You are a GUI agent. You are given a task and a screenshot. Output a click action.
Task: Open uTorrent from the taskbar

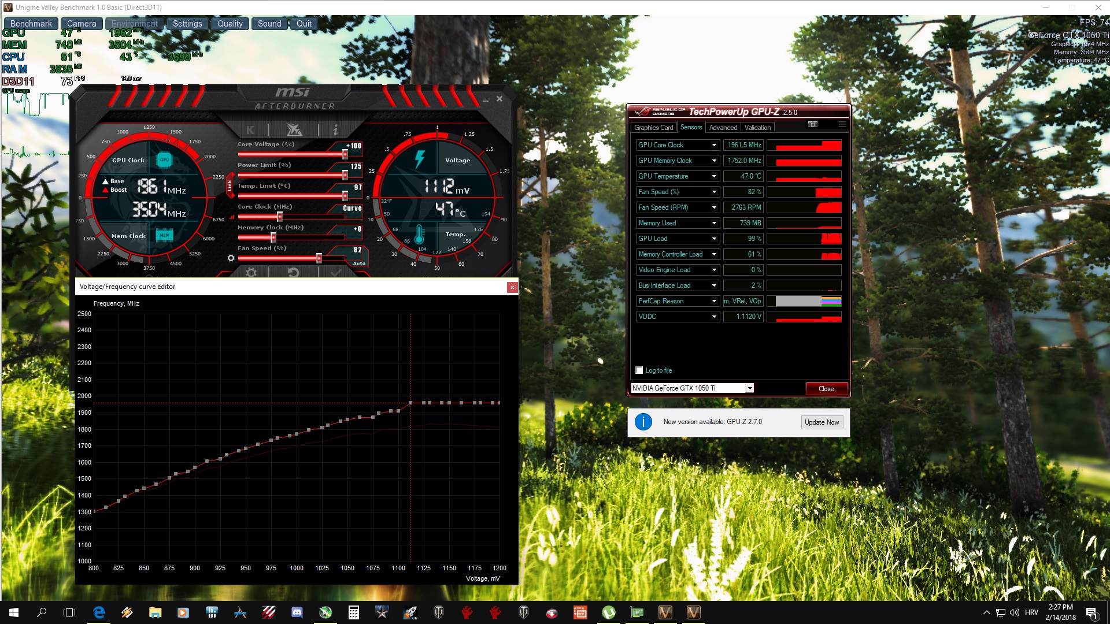pos(608,612)
